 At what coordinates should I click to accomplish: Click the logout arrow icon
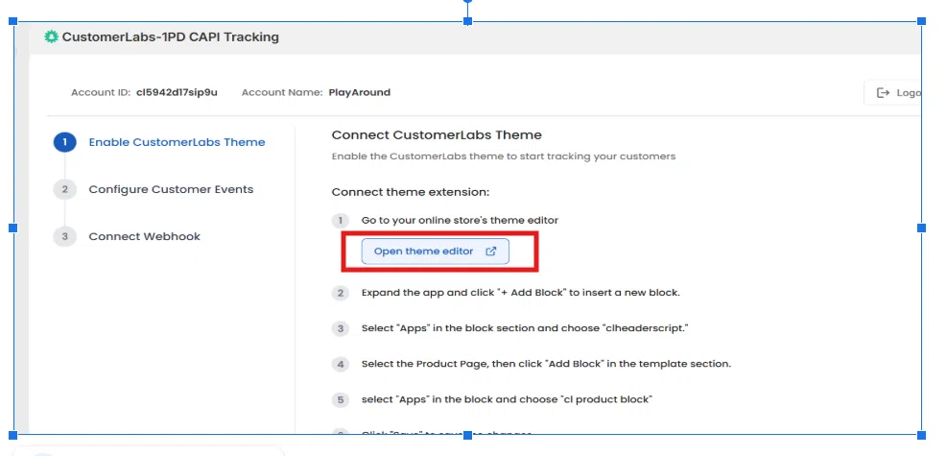pyautogui.click(x=883, y=93)
